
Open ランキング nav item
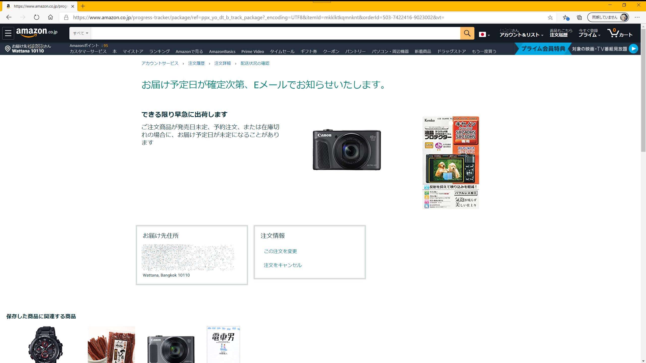(x=159, y=51)
